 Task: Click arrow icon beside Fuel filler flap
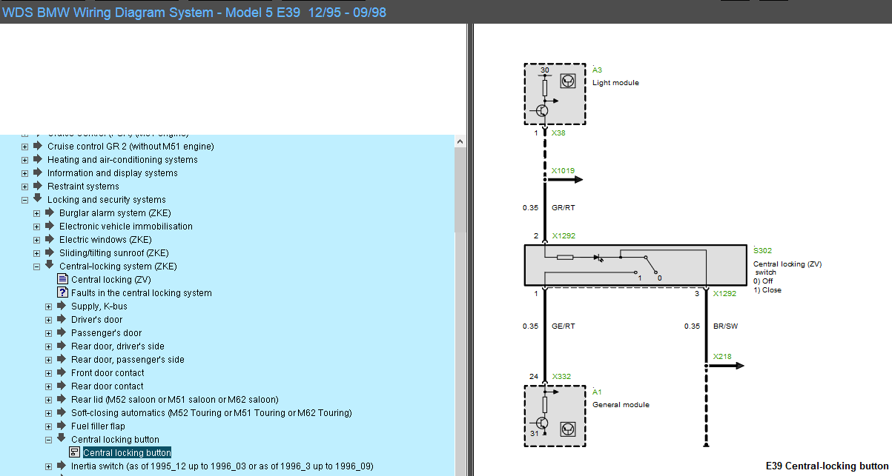62,426
